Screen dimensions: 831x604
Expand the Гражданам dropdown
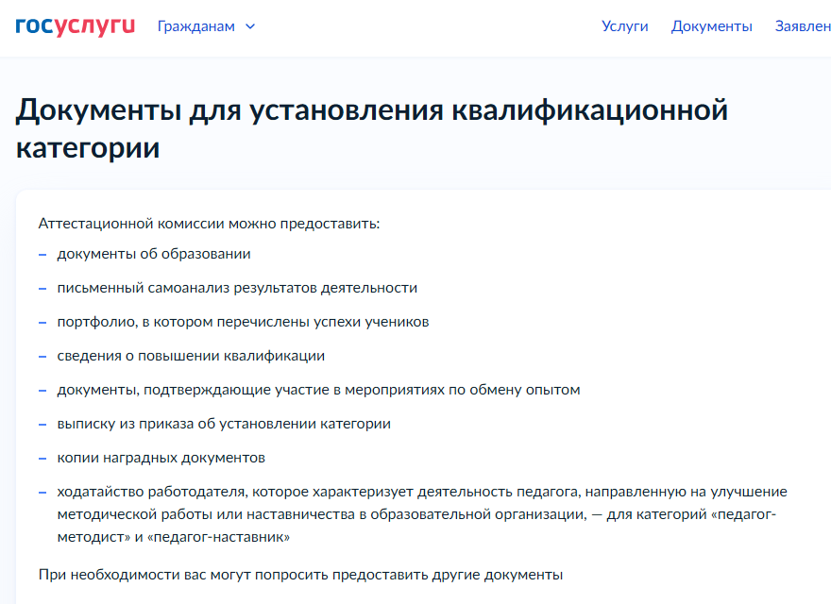[206, 26]
